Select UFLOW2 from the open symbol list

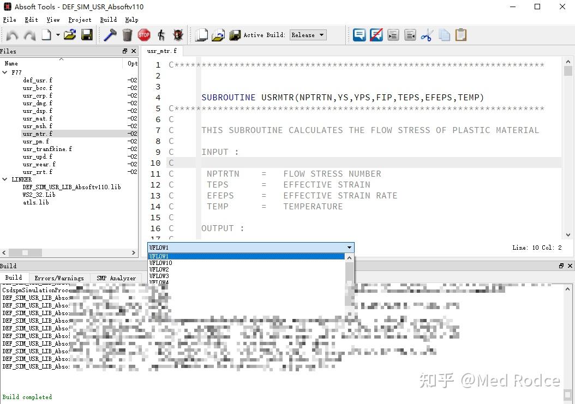click(160, 269)
